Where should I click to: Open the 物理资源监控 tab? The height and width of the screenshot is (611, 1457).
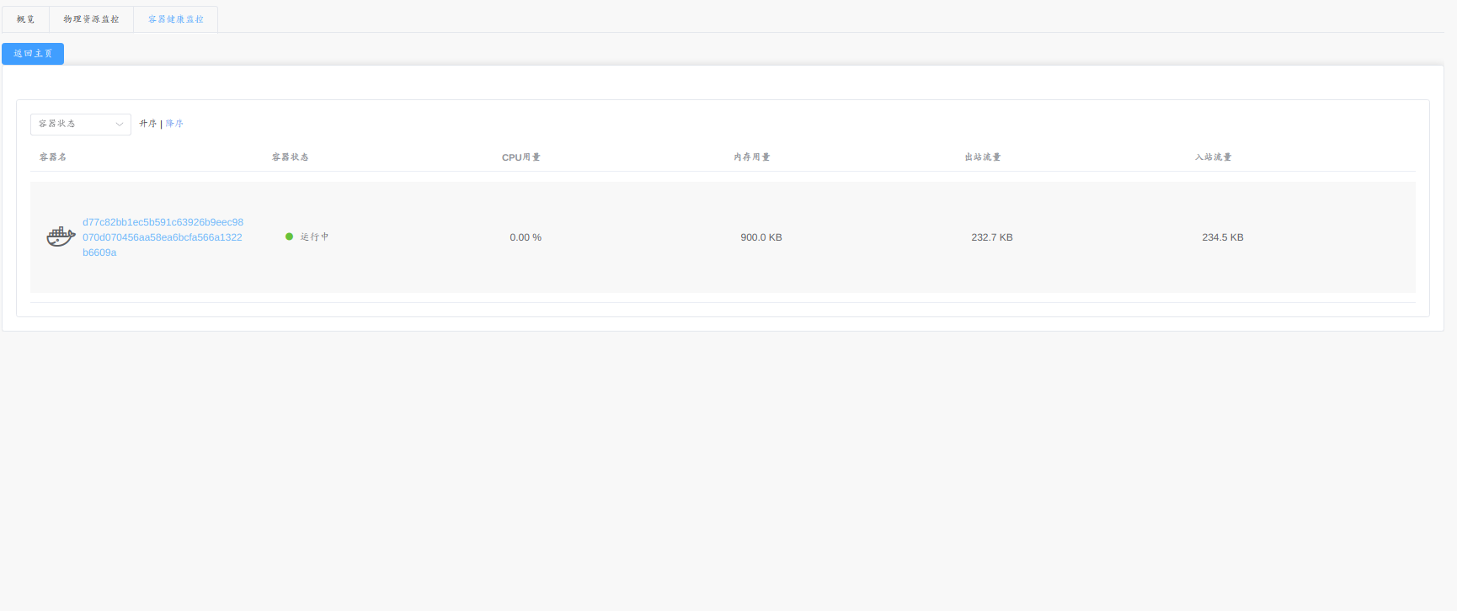click(x=91, y=19)
